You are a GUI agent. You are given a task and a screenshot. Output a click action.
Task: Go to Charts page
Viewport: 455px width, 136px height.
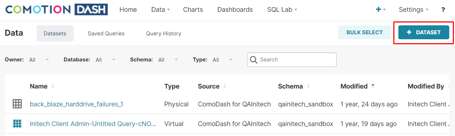[193, 10]
